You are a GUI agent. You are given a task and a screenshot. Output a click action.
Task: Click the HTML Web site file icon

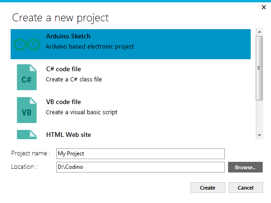tap(27, 135)
